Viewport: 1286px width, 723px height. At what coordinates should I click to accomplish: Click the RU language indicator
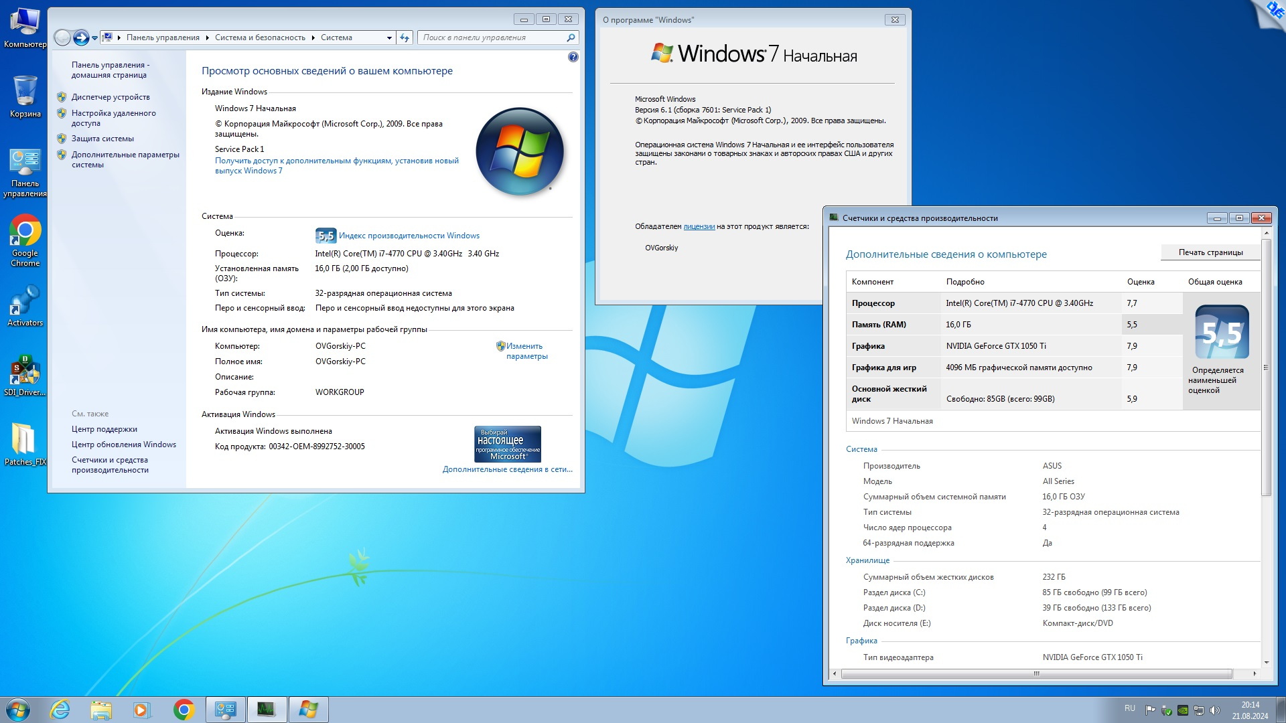[1130, 708]
